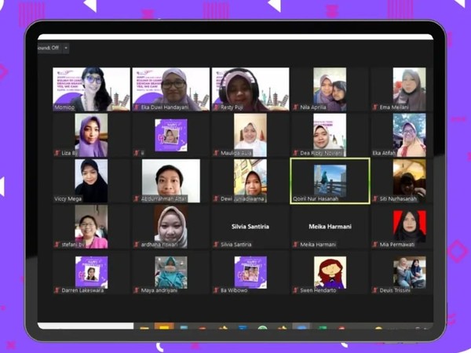Select Darren Lakeswara's purple anniversary picture
Image resolution: width=471 pixels, height=353 pixels.
(91, 272)
